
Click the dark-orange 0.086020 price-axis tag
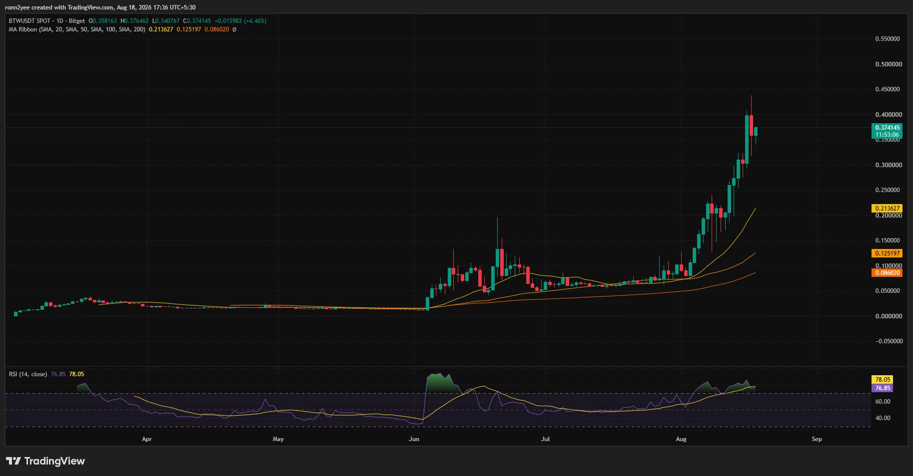[887, 273]
